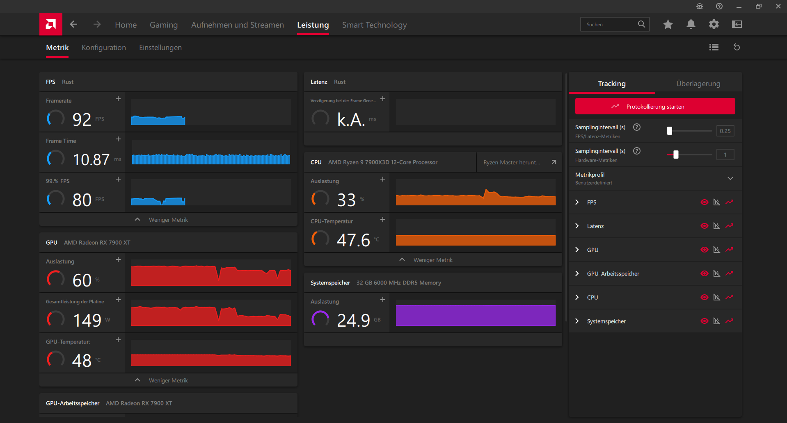
Task: Open the help question mark icon
Action: (719, 6)
